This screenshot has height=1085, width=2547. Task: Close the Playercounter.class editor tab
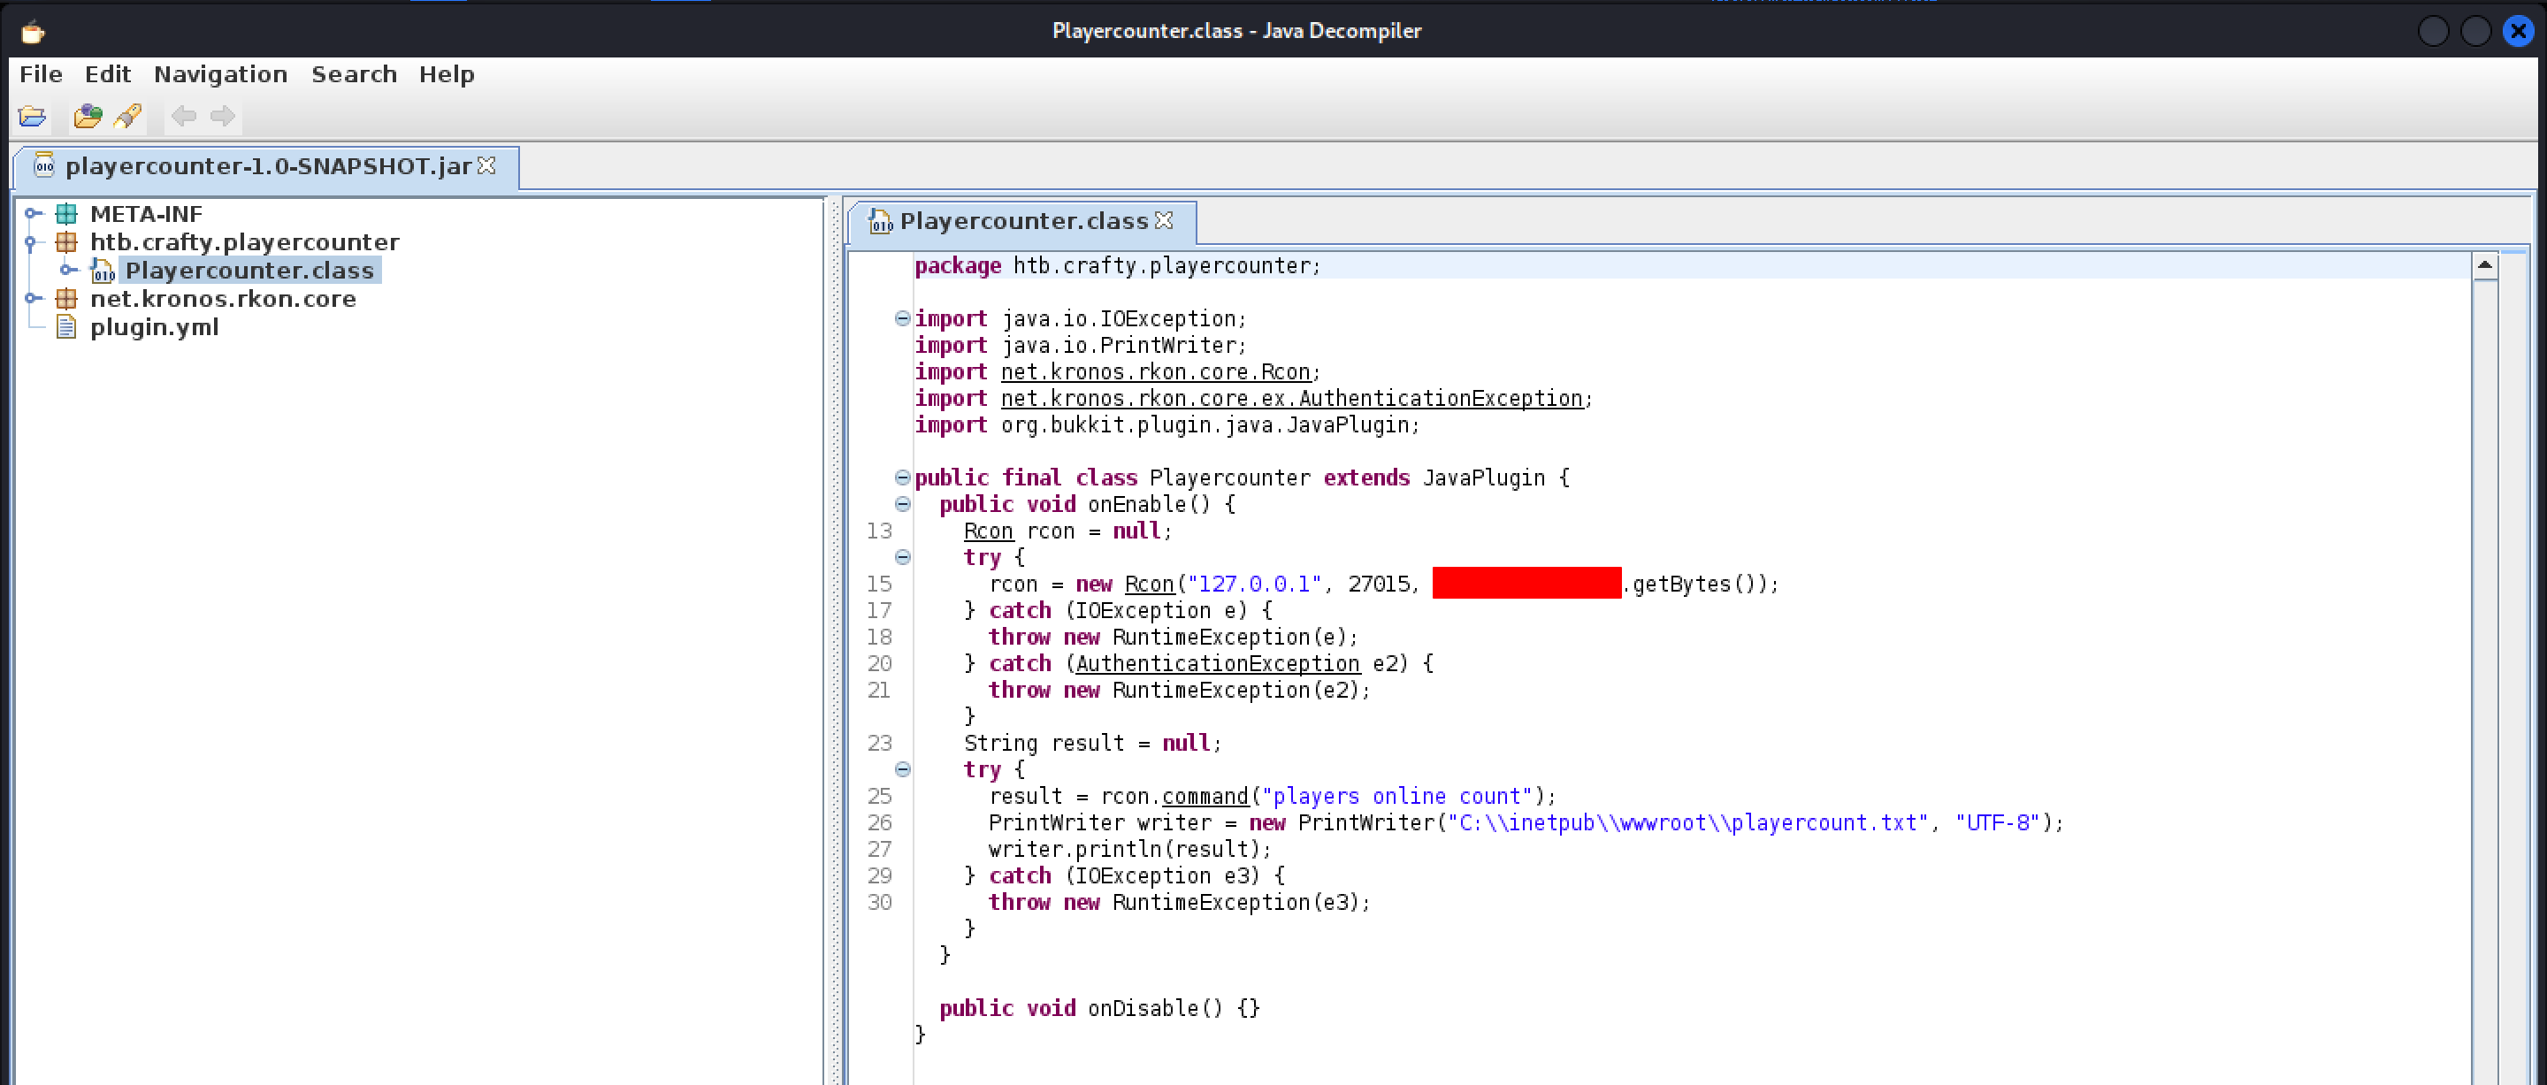[1164, 219]
